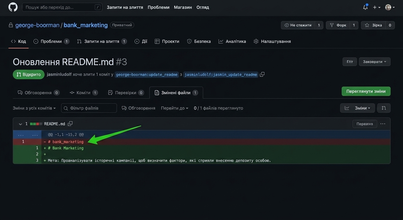Open the plus create-new menu
403x220 pixels.
point(376,7)
